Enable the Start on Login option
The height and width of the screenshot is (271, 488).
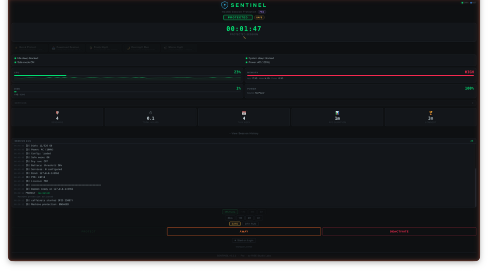244,240
